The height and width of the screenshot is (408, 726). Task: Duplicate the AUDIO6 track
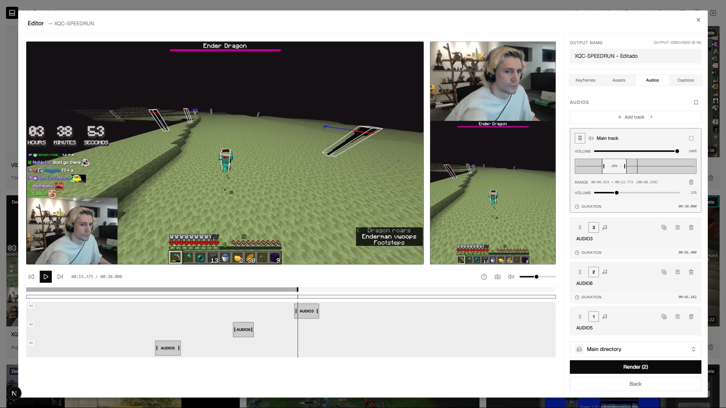(x=664, y=272)
